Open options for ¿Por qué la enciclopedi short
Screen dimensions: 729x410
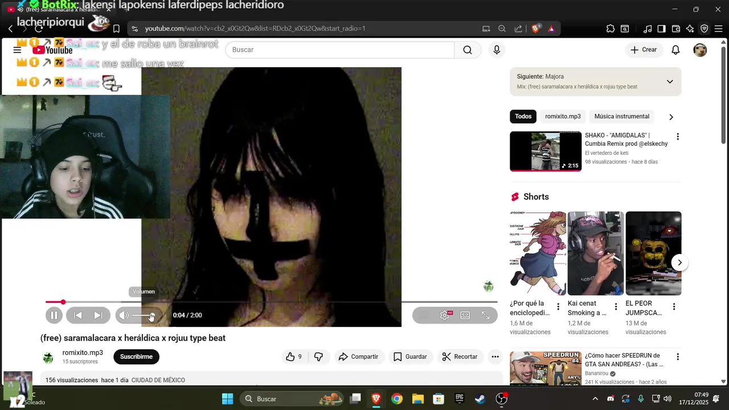click(x=558, y=307)
